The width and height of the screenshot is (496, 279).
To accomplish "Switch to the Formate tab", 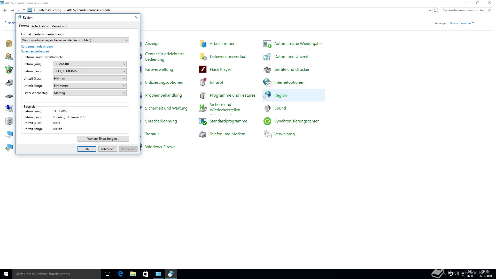I will (24, 26).
